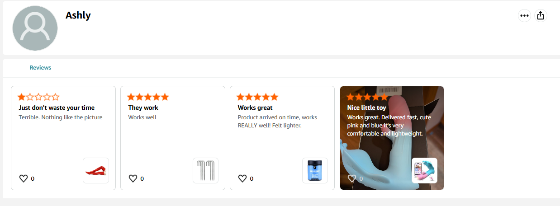Viewport: 560px width, 206px height.
Task: Click the one-star rating on first review
Action: tap(38, 97)
